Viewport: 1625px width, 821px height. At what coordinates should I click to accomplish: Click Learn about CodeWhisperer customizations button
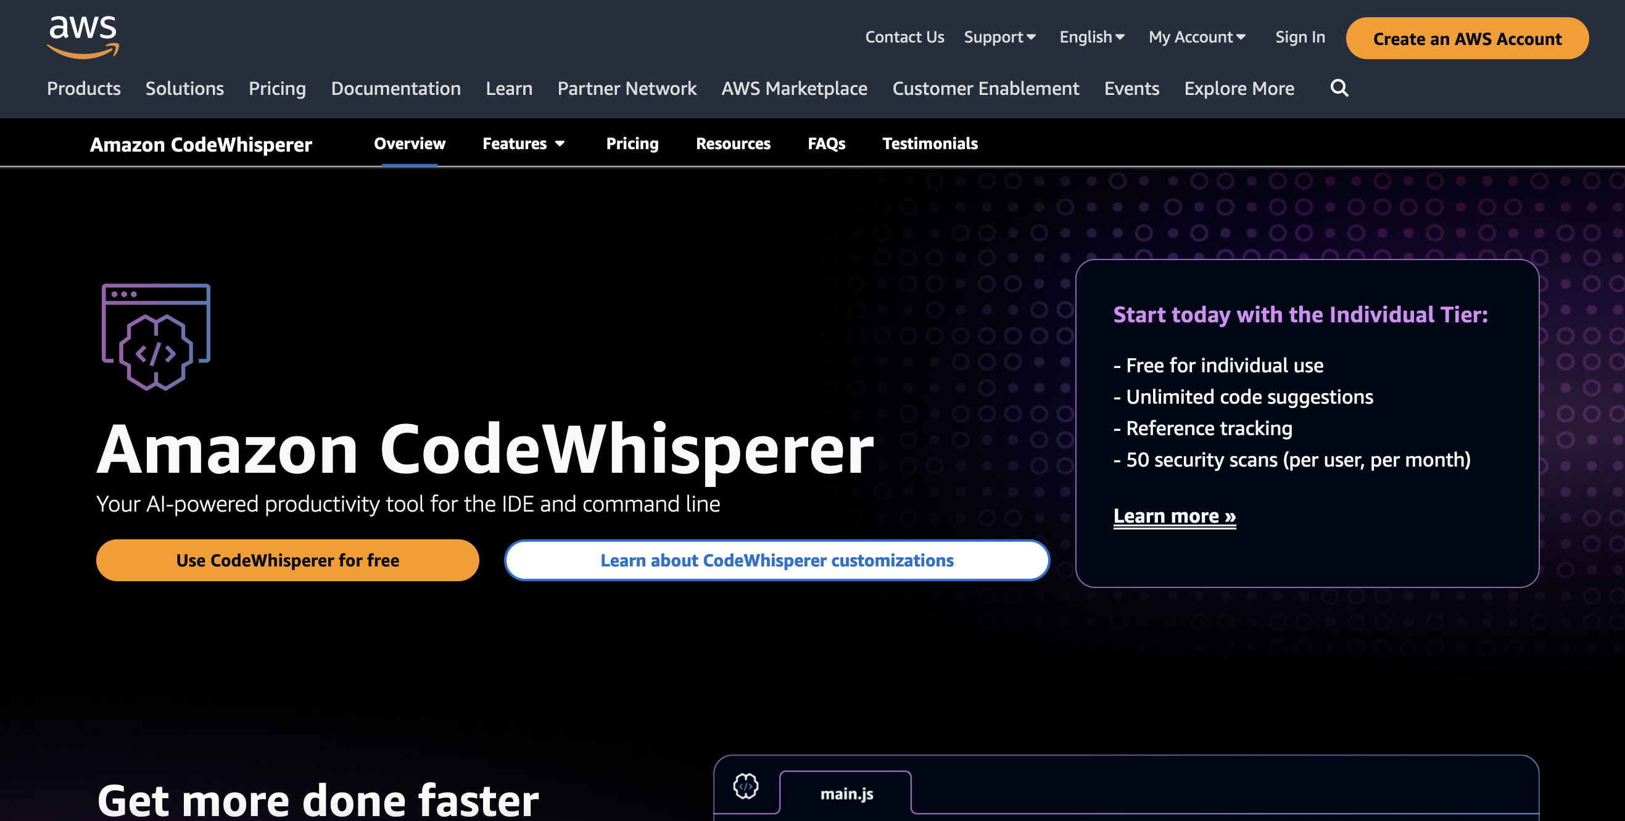pyautogui.click(x=777, y=560)
